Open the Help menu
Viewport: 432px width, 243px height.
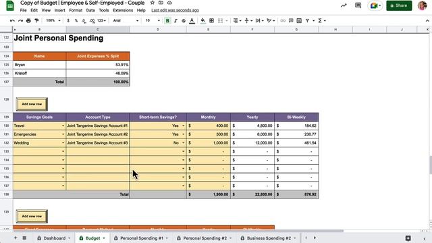(141, 10)
